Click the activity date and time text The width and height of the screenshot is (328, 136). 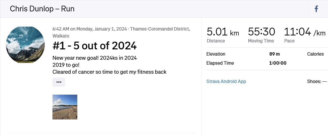[89, 29]
